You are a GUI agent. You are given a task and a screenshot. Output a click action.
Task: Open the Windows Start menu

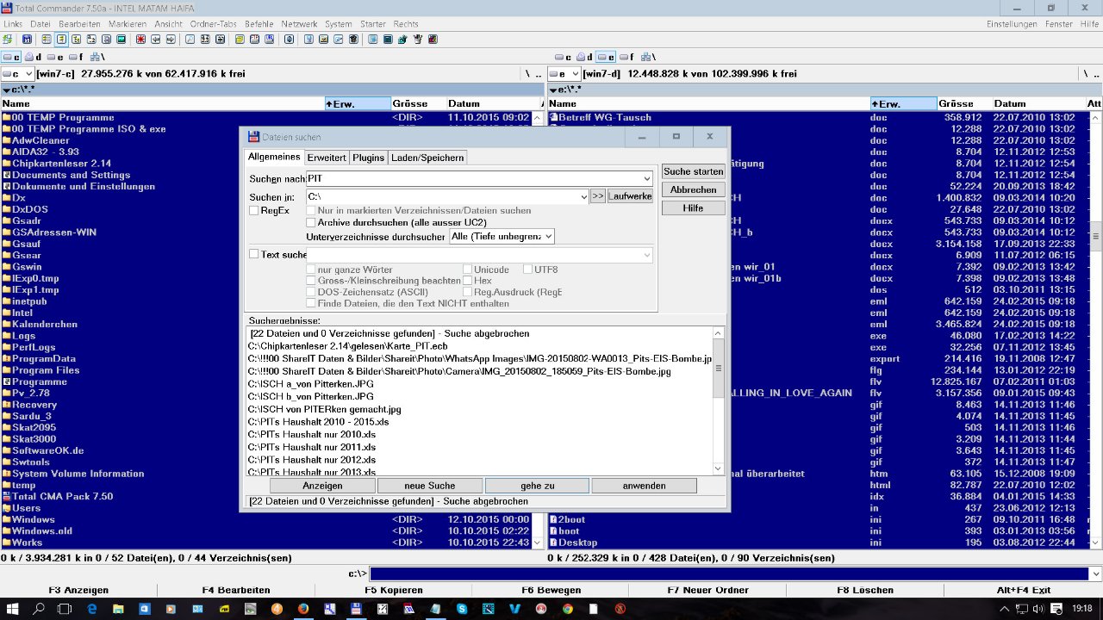[13, 608]
